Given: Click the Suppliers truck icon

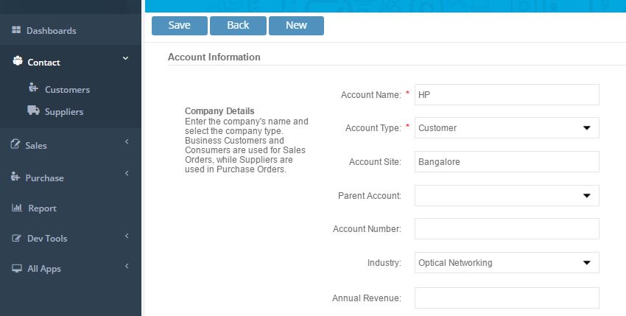Looking at the screenshot, I should [33, 110].
